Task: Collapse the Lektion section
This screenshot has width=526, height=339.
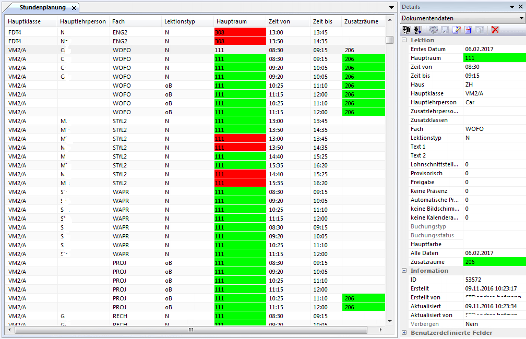Action: pyautogui.click(x=404, y=40)
